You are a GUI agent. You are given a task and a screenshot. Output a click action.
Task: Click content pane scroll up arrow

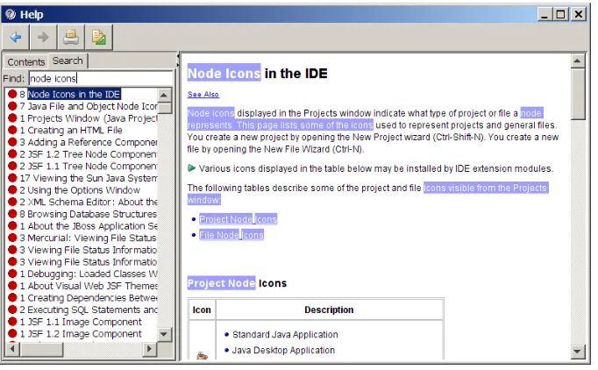click(578, 61)
